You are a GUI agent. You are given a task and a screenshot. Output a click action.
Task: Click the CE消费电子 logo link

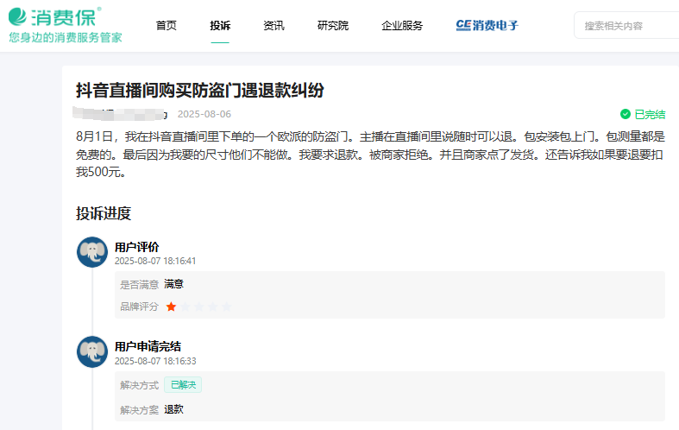(487, 26)
